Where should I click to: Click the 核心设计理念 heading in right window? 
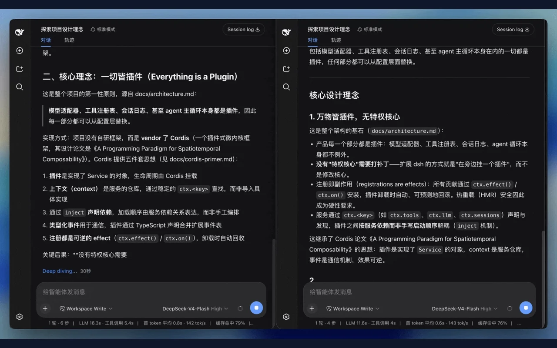[x=334, y=95]
